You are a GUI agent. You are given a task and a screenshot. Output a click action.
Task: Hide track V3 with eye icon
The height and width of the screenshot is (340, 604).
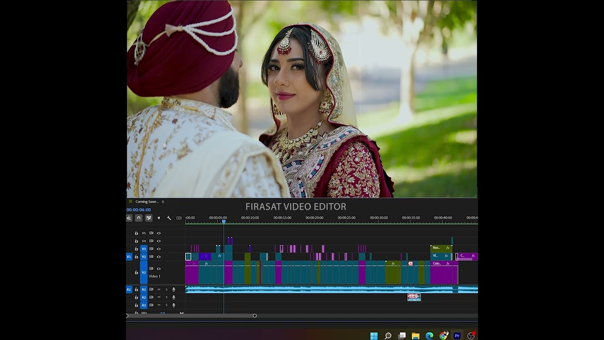coord(159,249)
